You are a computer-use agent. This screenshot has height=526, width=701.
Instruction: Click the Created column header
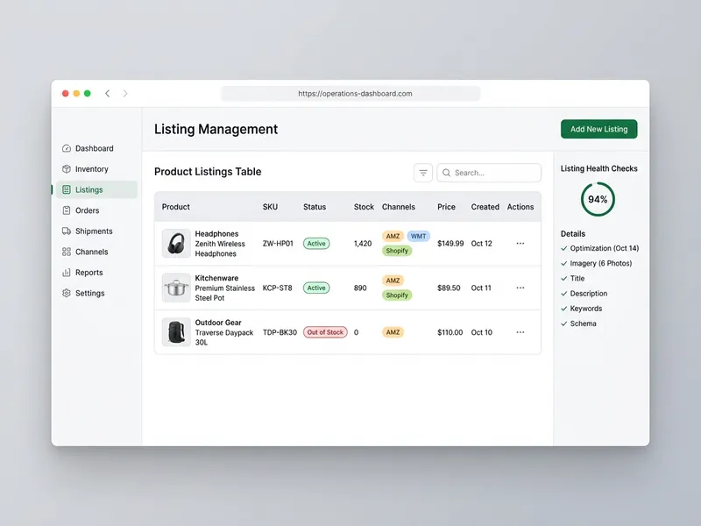(485, 207)
